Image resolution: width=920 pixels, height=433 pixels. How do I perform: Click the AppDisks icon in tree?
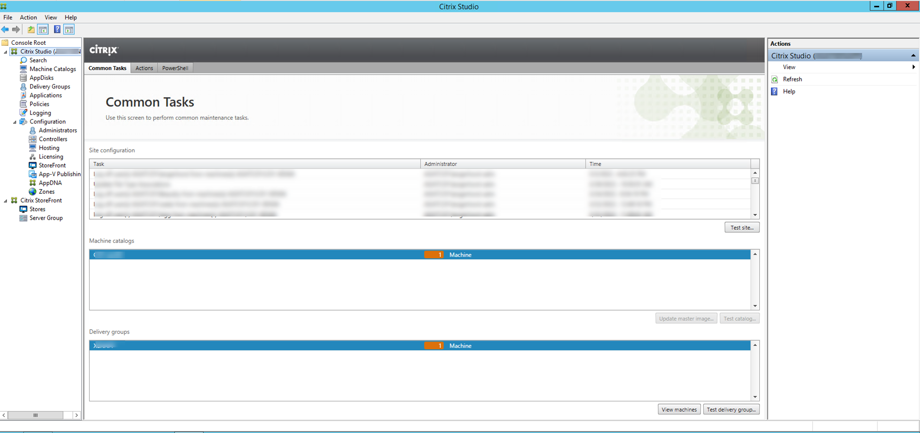pyautogui.click(x=23, y=78)
